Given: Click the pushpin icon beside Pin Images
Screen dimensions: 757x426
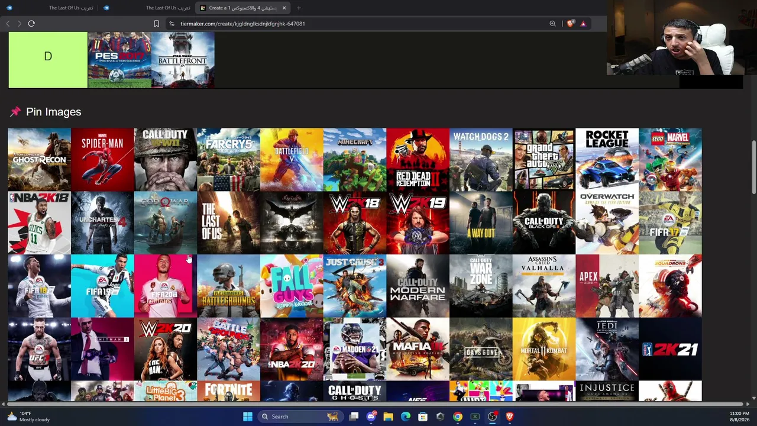Looking at the screenshot, I should pos(15,112).
